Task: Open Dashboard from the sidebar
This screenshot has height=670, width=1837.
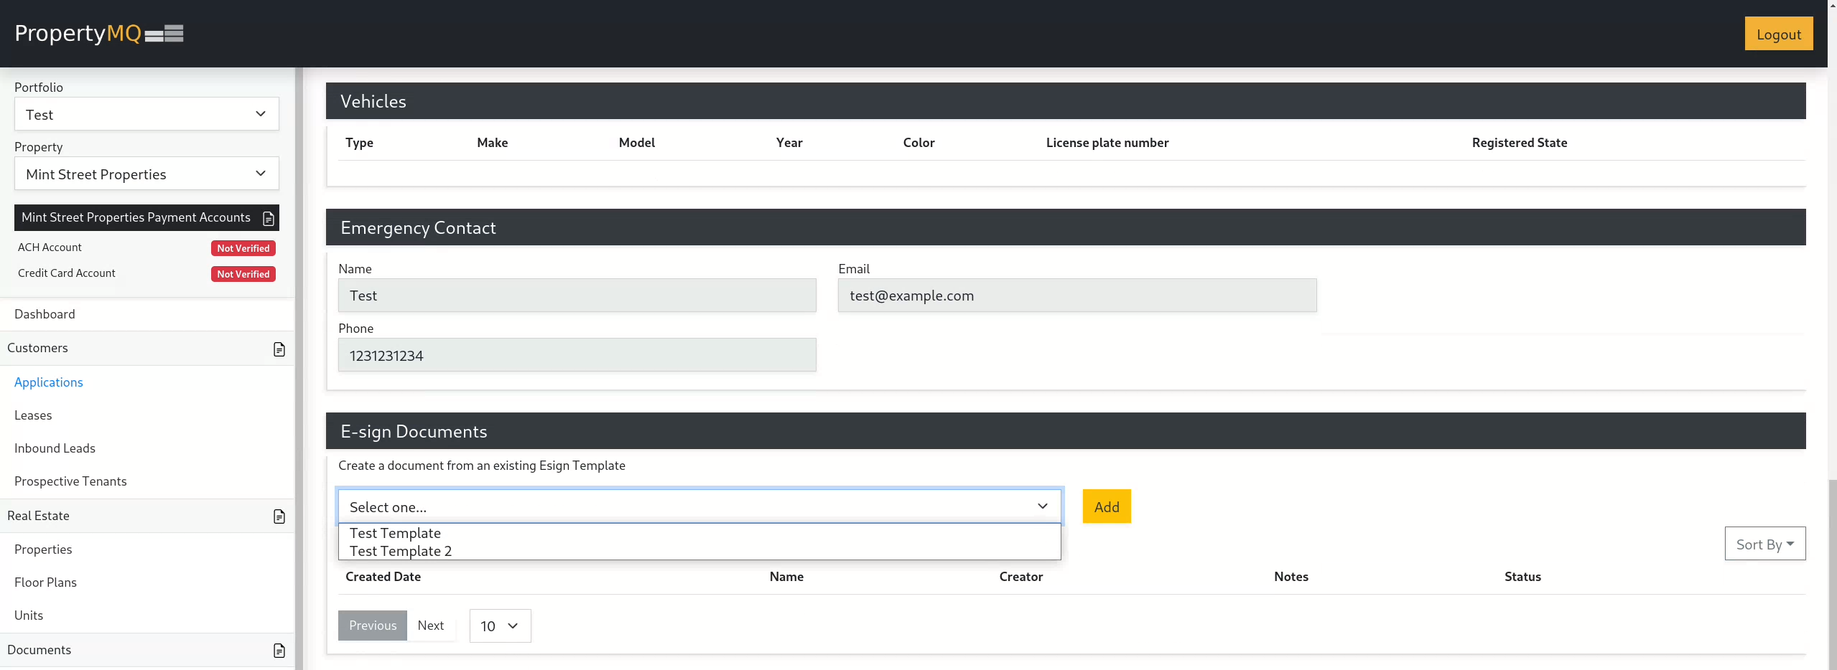Action: 45,314
